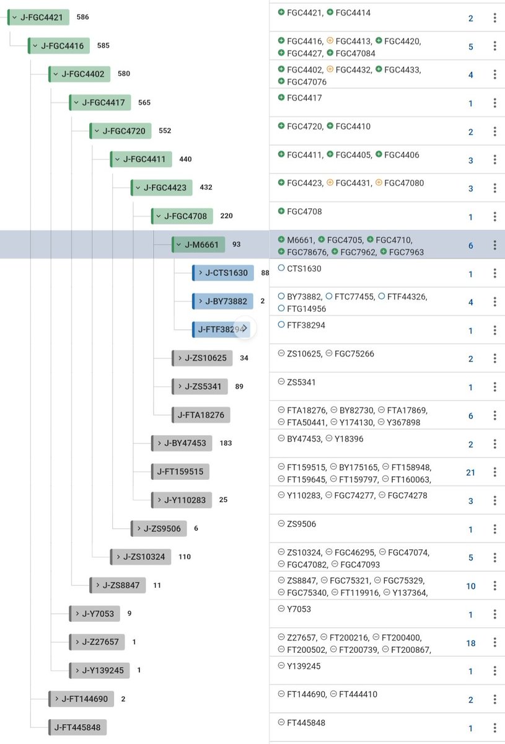The height and width of the screenshot is (744, 505).
Task: Open the options menu for the FTF38294 row
Action: [494, 330]
